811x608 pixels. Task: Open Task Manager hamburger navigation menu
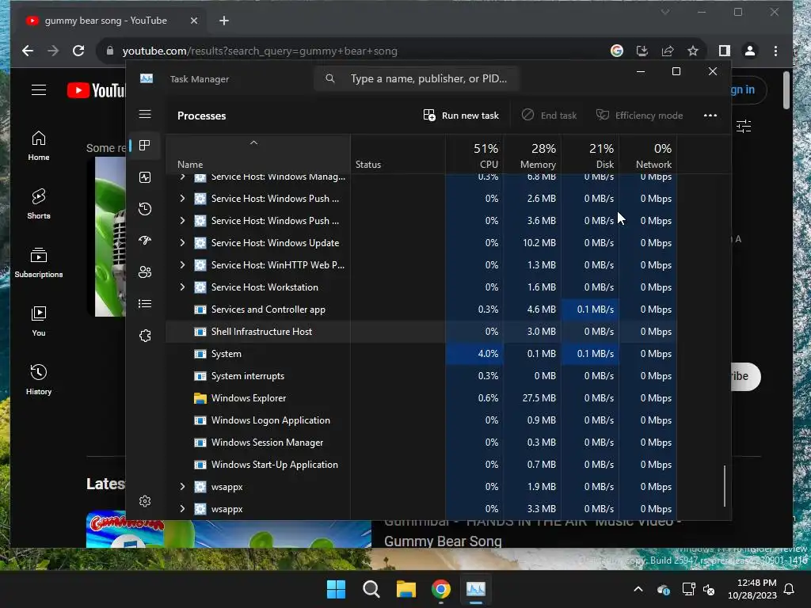coord(145,114)
